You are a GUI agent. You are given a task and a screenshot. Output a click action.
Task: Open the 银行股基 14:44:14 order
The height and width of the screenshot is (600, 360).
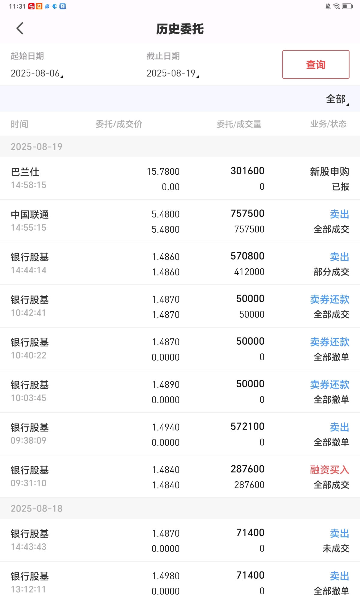pyautogui.click(x=180, y=264)
